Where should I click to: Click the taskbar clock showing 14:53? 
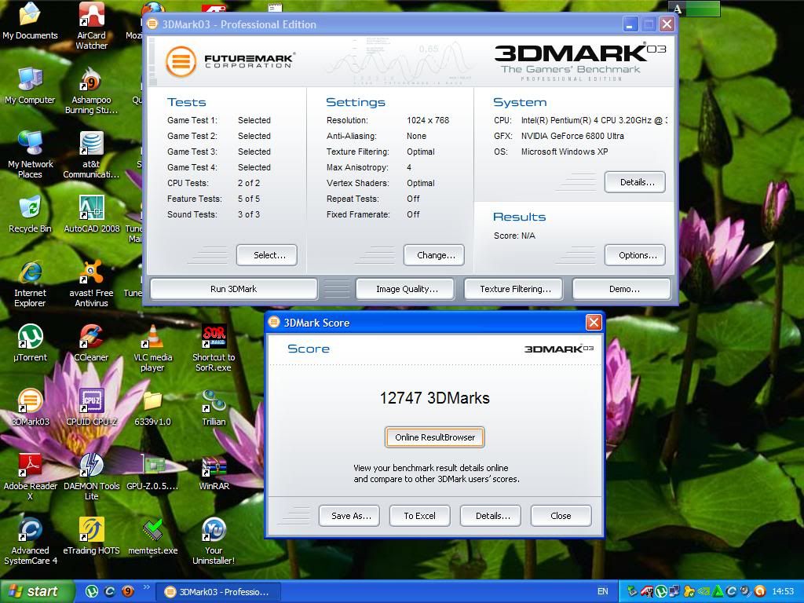(783, 591)
